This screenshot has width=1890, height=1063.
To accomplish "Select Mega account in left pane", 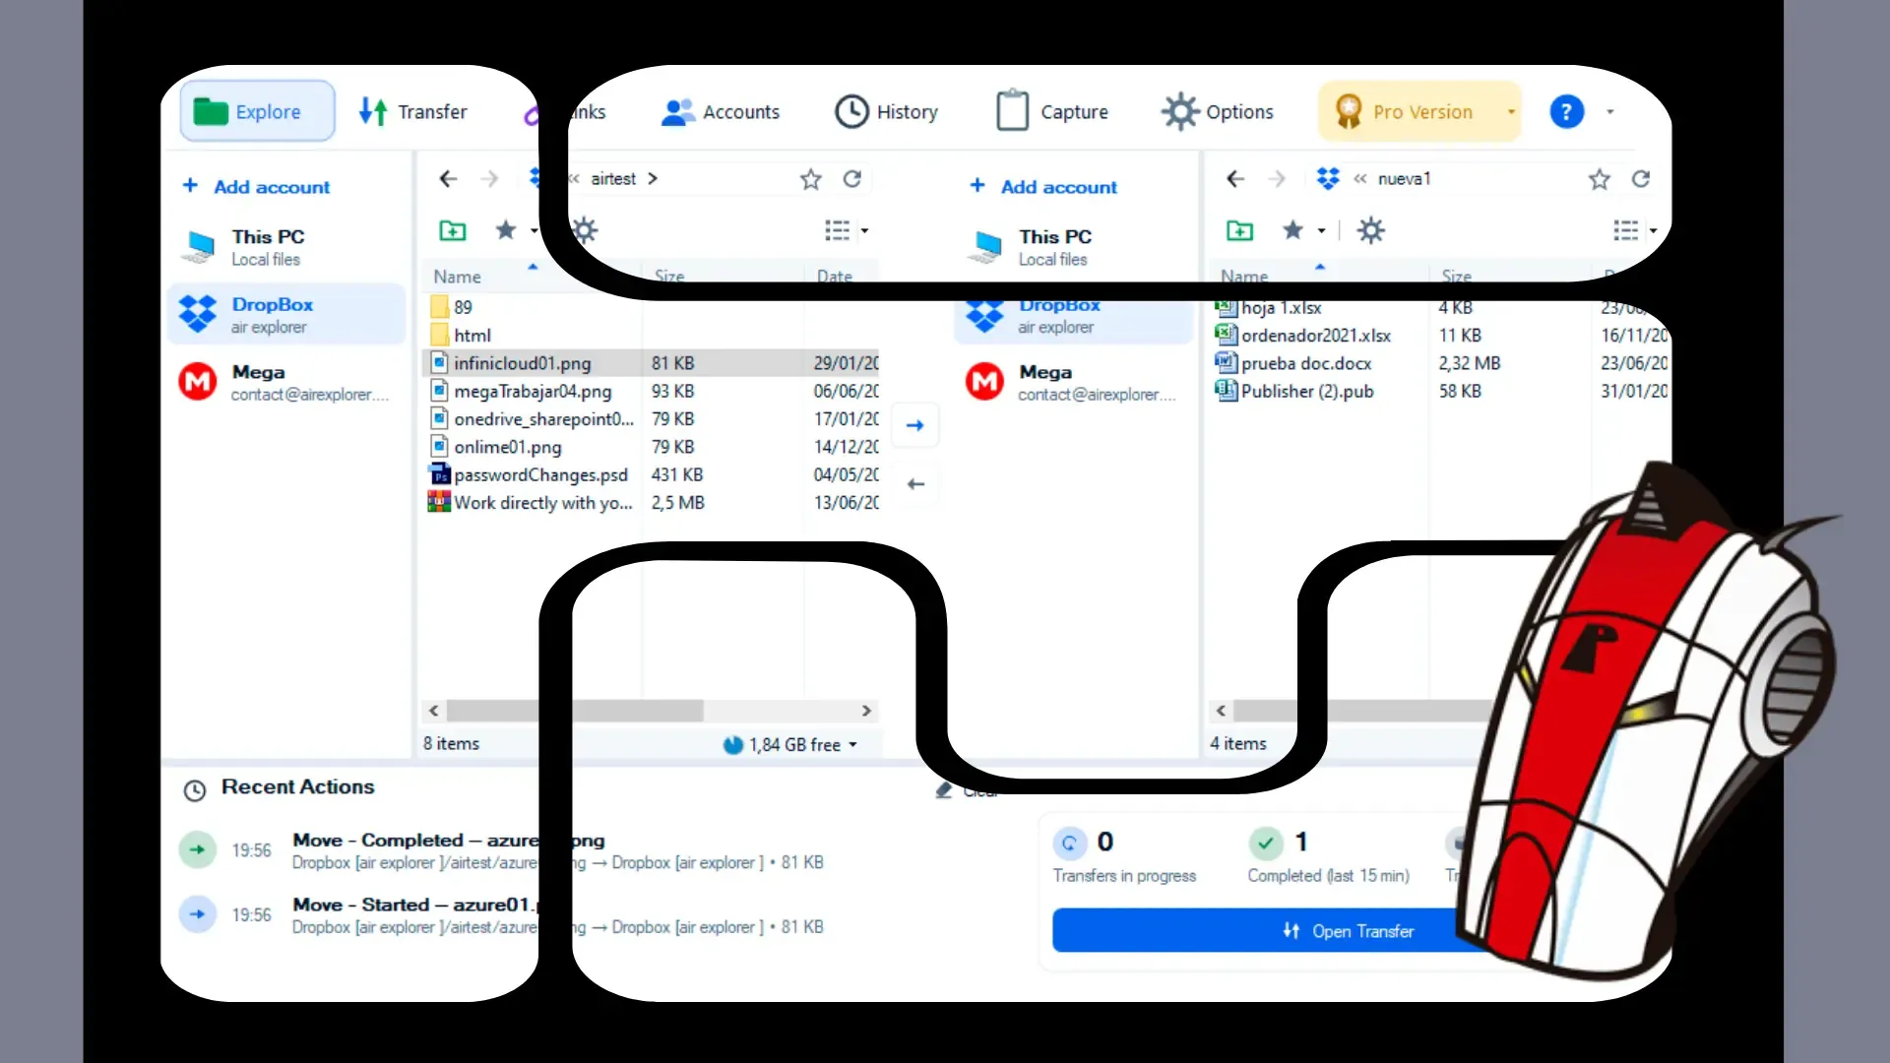I will coord(285,382).
